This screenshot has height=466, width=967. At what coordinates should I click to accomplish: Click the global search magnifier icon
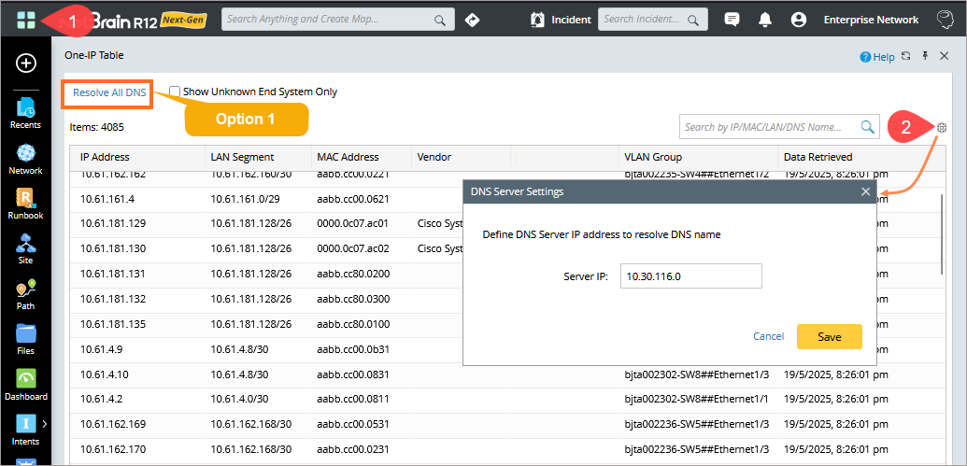tap(440, 20)
